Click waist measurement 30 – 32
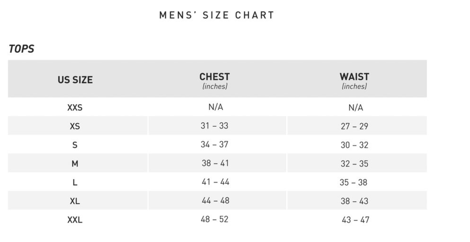 pos(354,145)
